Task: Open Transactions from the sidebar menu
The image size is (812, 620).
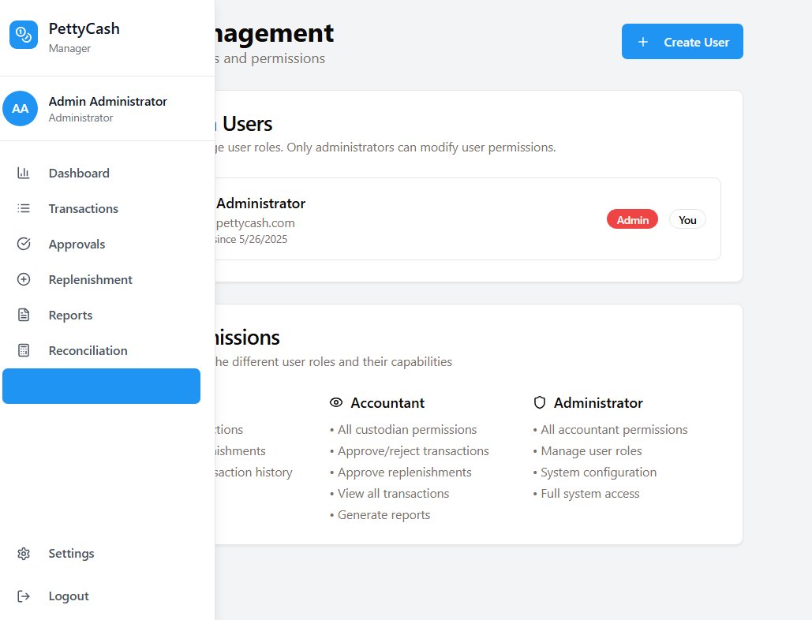Action: [83, 209]
